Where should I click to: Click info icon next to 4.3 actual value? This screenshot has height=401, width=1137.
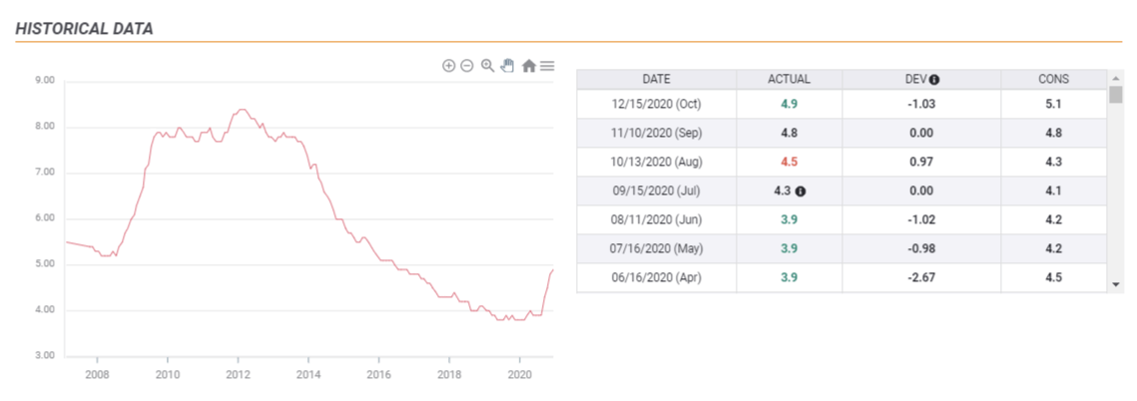pyautogui.click(x=799, y=192)
